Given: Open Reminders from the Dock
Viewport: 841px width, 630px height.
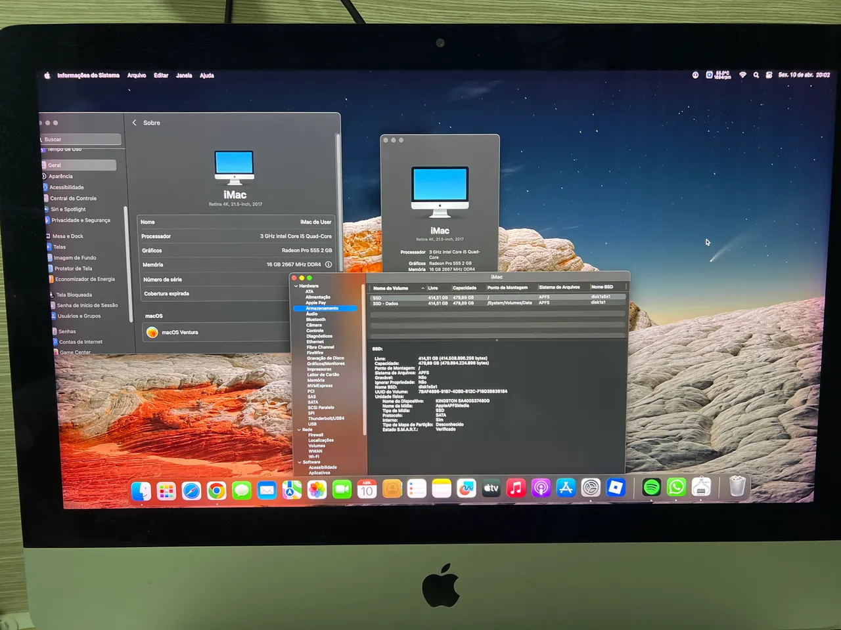Looking at the screenshot, I should (x=417, y=489).
